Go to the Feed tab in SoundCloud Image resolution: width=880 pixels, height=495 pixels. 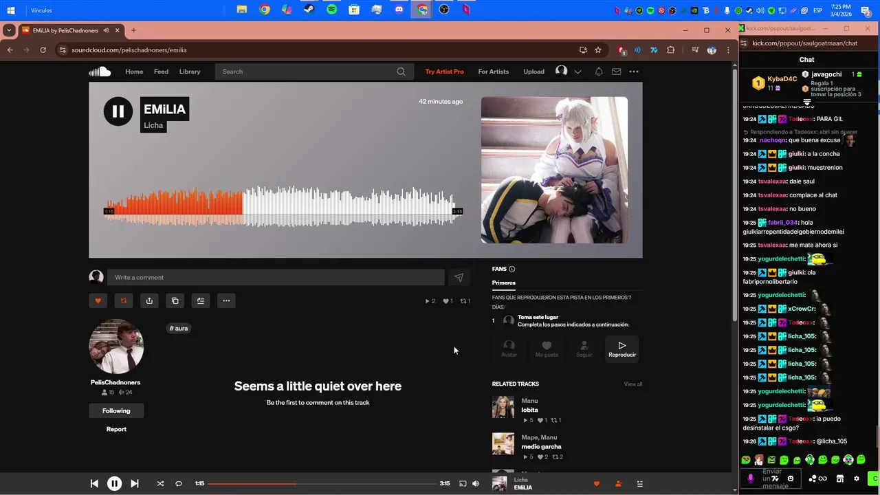pos(161,71)
